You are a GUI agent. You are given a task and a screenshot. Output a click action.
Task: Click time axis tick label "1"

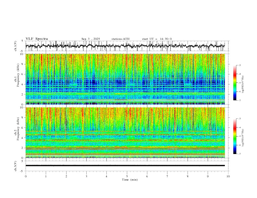pos(46,176)
